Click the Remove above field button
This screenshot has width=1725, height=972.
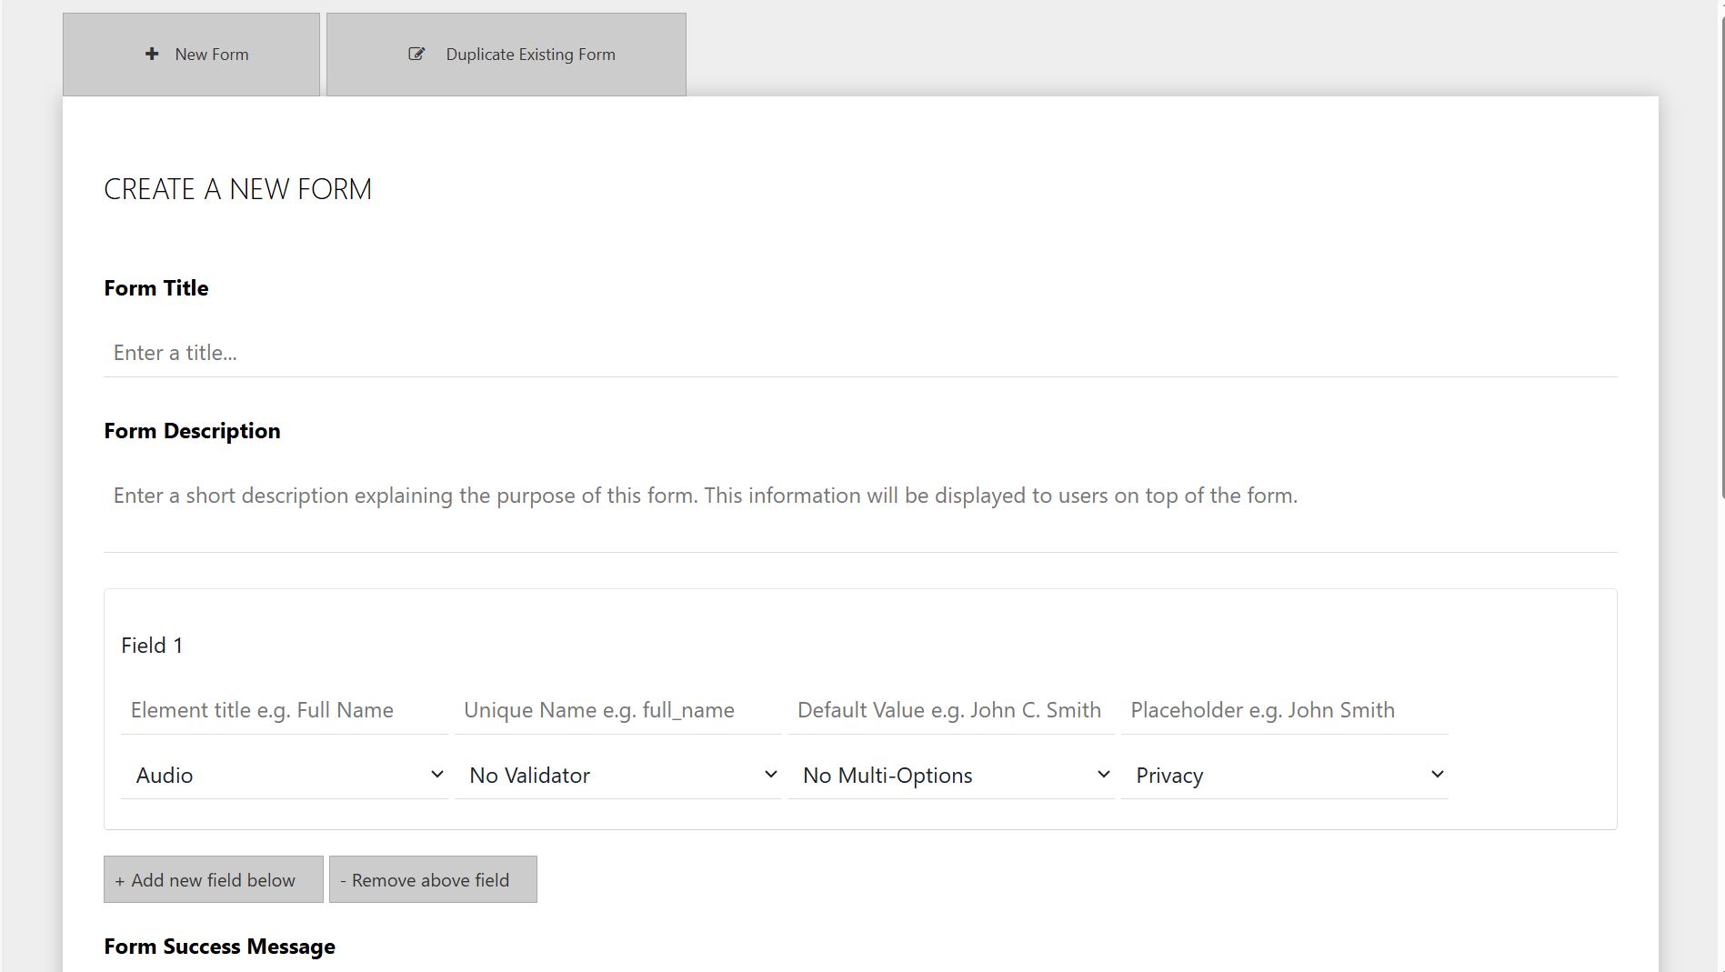click(x=433, y=880)
